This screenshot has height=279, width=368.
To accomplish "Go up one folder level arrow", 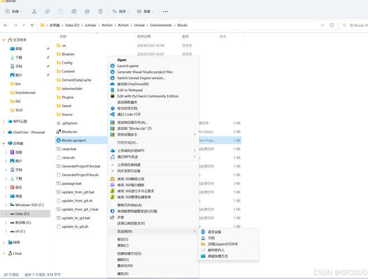I will tap(32, 25).
